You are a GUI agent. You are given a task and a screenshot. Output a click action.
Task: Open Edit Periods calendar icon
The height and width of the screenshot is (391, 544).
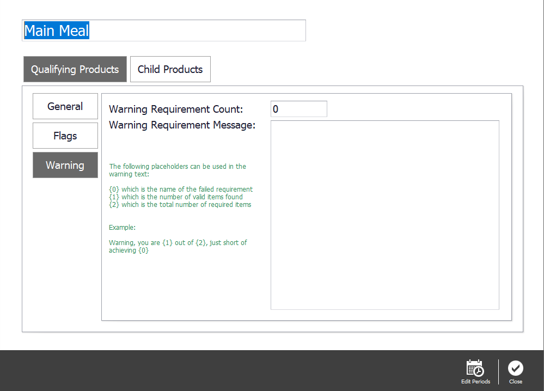pos(475,368)
